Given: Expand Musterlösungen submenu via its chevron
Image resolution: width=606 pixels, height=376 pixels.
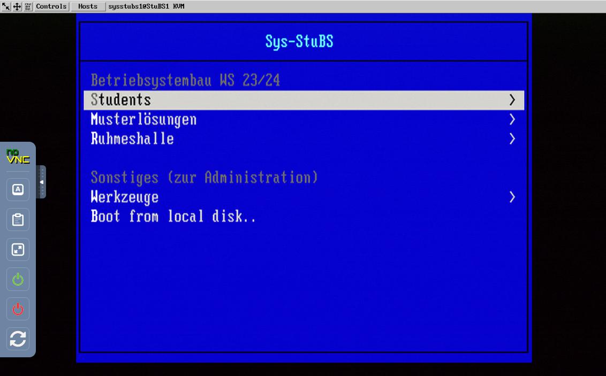Looking at the screenshot, I should click(512, 119).
